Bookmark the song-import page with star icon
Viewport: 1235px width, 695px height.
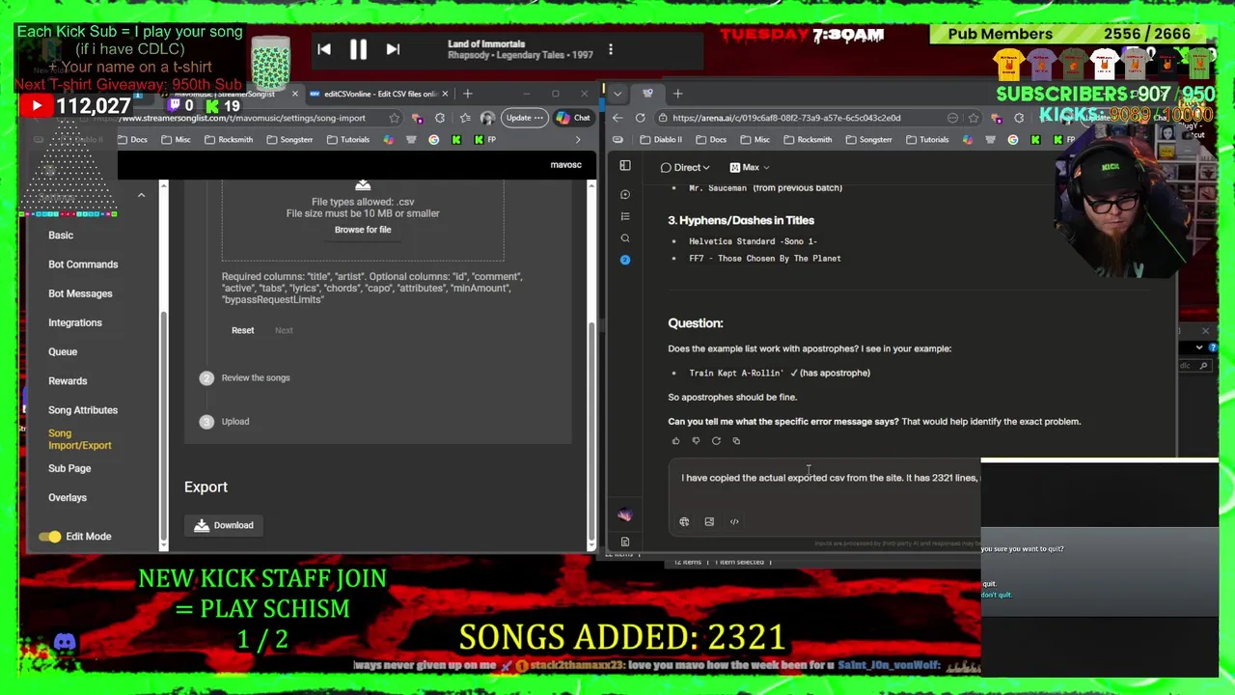[x=394, y=118]
